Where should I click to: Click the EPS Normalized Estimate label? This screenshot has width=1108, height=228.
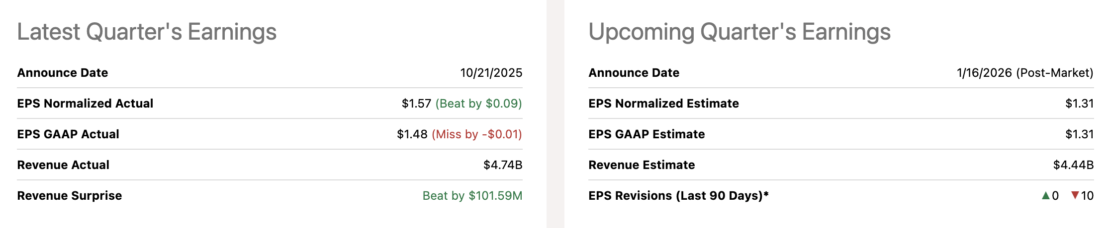click(663, 104)
